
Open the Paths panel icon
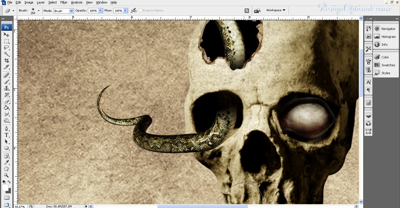pyautogui.click(x=368, y=131)
